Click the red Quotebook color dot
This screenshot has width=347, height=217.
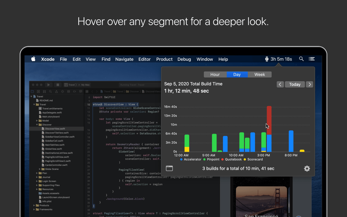222,159
